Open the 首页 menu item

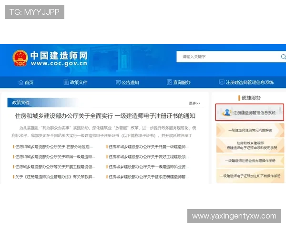click(x=26, y=82)
